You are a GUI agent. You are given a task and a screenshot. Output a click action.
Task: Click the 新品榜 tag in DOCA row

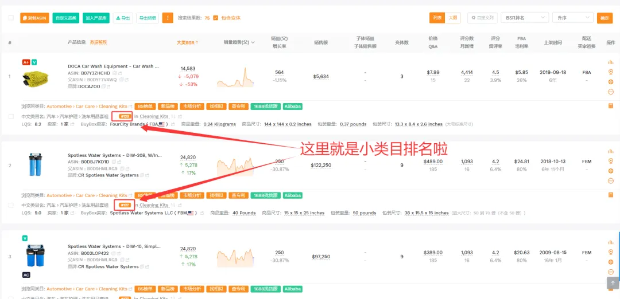point(168,107)
